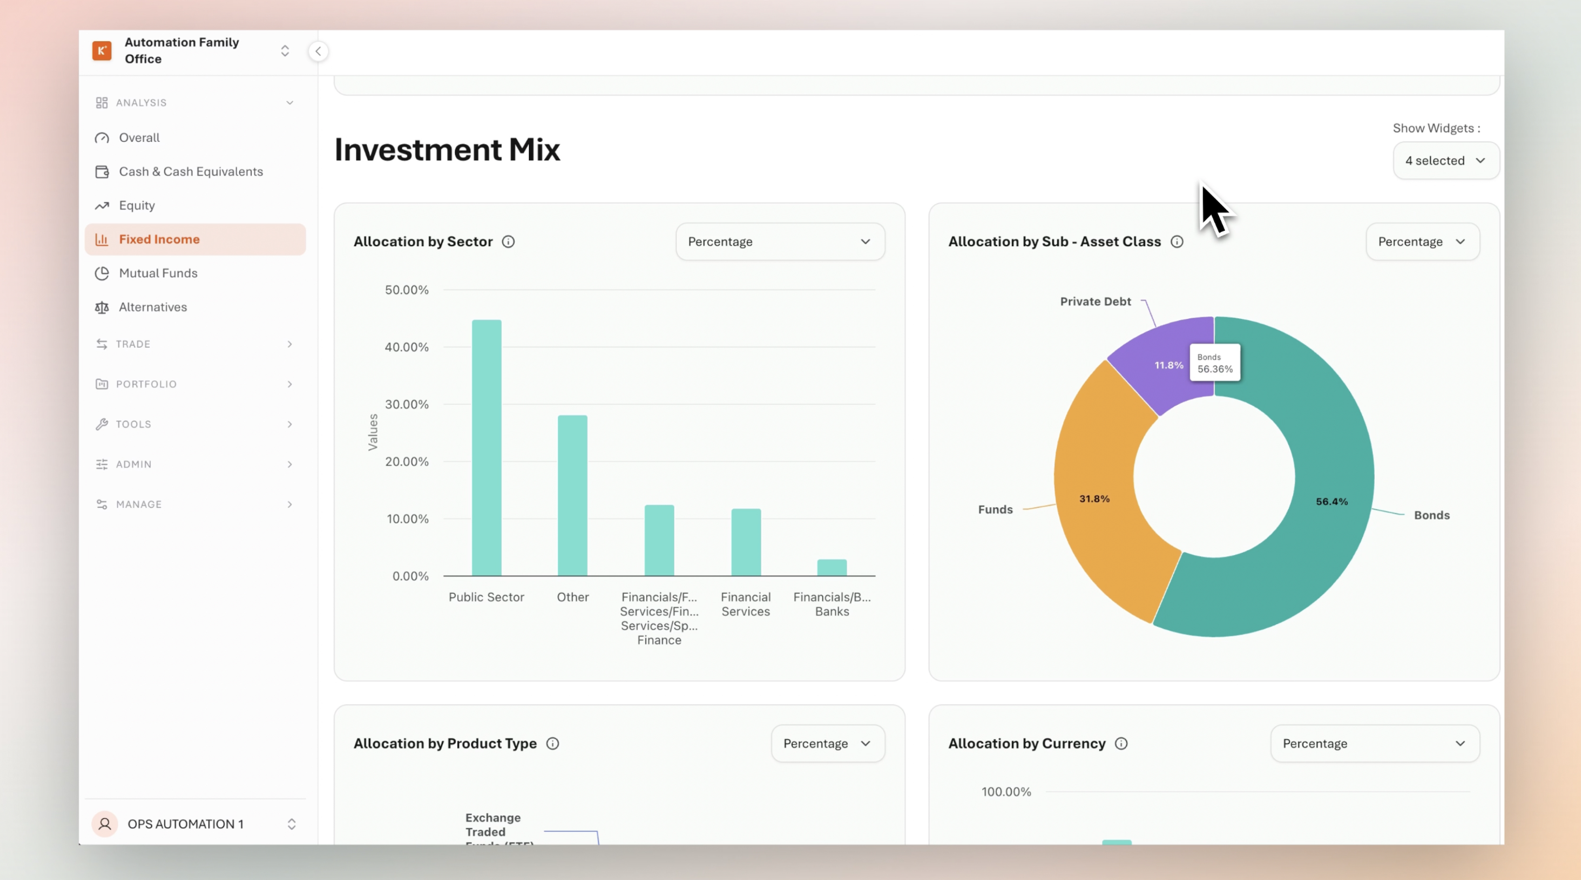
Task: Click the Public Sector bar in chart
Action: pyautogui.click(x=487, y=448)
